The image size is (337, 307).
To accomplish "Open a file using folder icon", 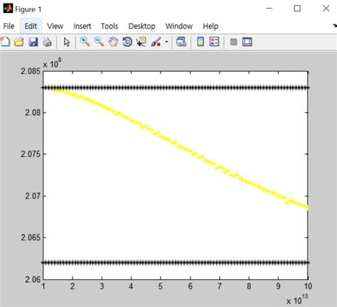I will 19,42.
